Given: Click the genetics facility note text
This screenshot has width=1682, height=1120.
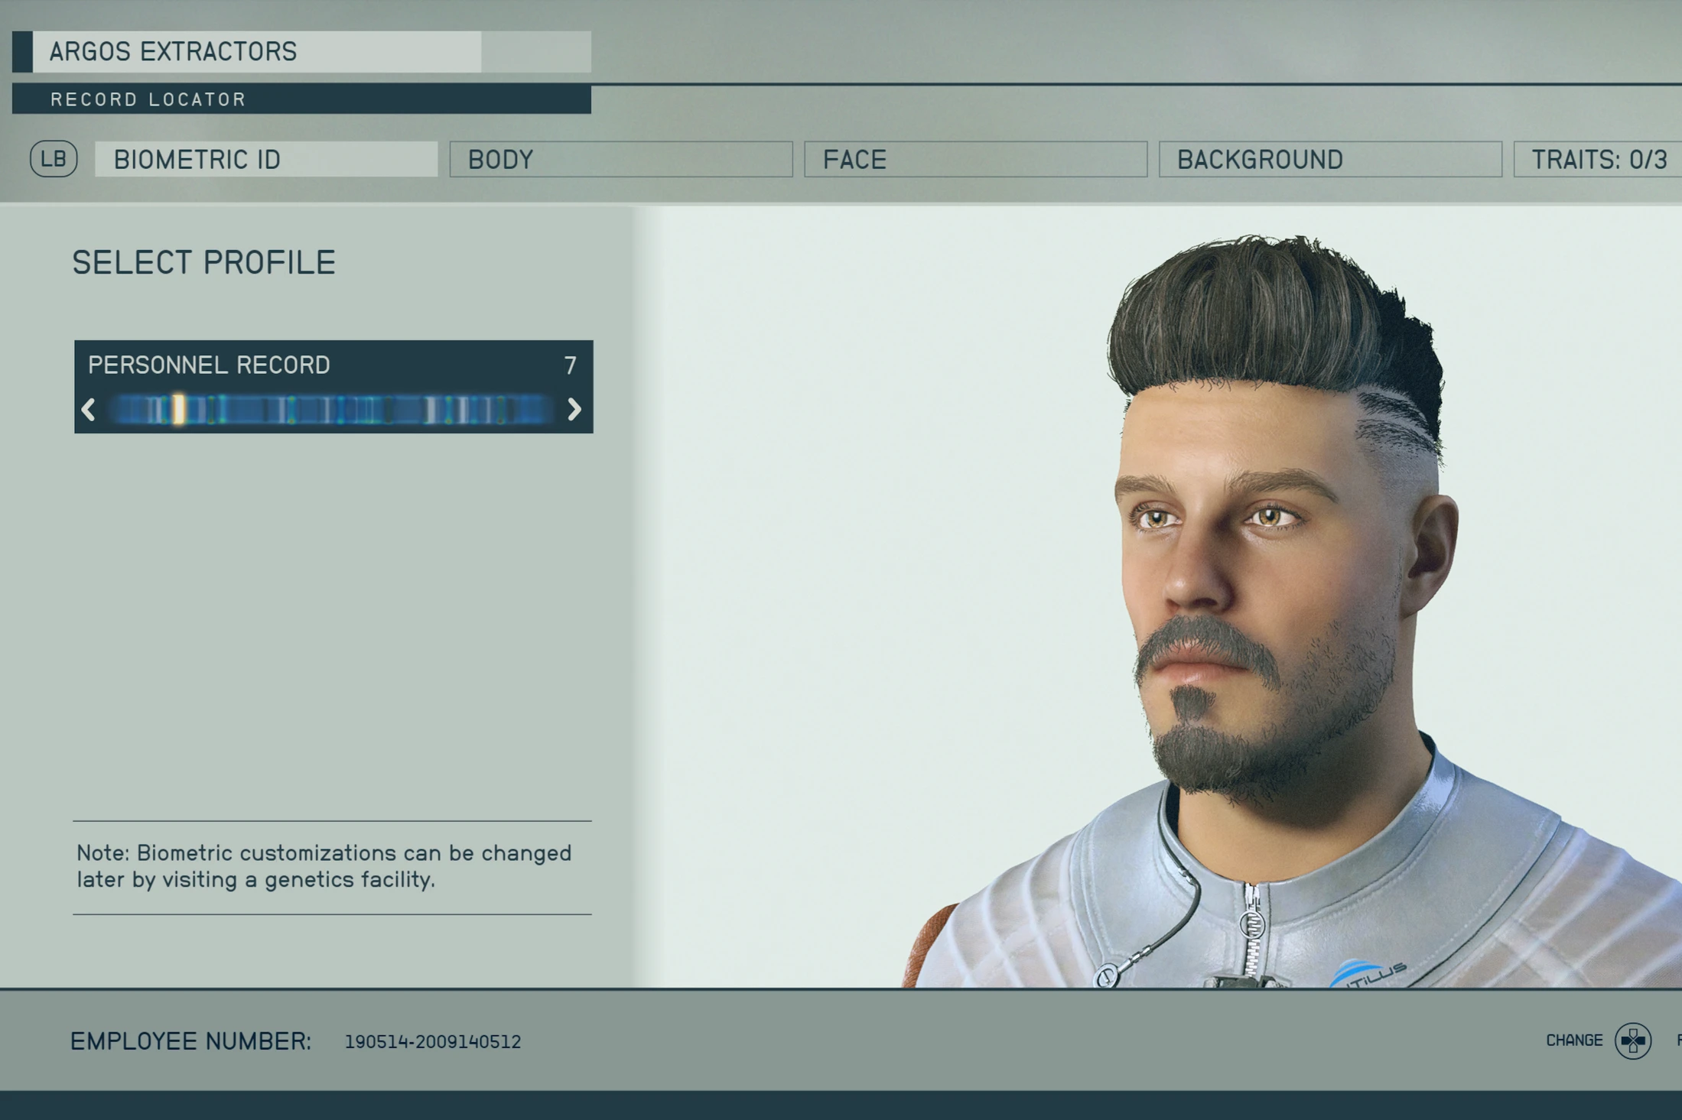Looking at the screenshot, I should pos(324,866).
